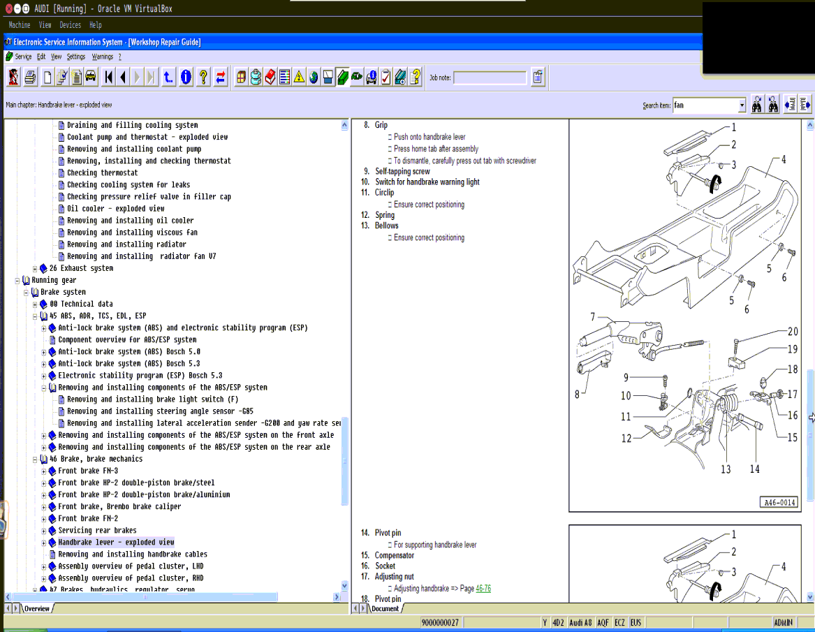Click the next search hit arrow icon

click(x=805, y=105)
